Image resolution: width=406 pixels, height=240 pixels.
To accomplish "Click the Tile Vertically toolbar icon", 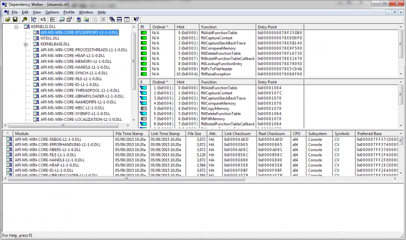I will [x=127, y=20].
